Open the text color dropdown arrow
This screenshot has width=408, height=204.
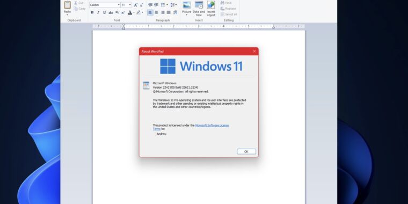(x=134, y=12)
